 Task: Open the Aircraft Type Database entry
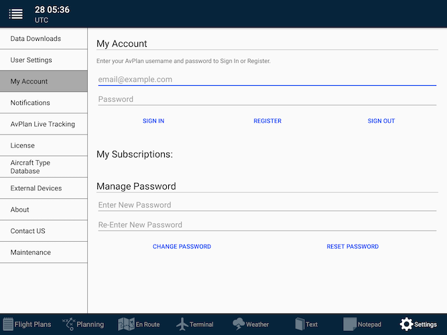(44, 167)
